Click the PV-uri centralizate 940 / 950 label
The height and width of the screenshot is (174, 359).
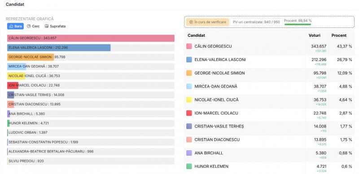pos(256,22)
